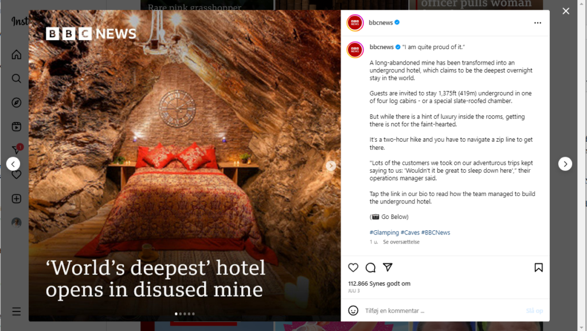The height and width of the screenshot is (331, 587).
Task: Go to the next post with the right arrow
Action: click(x=565, y=164)
